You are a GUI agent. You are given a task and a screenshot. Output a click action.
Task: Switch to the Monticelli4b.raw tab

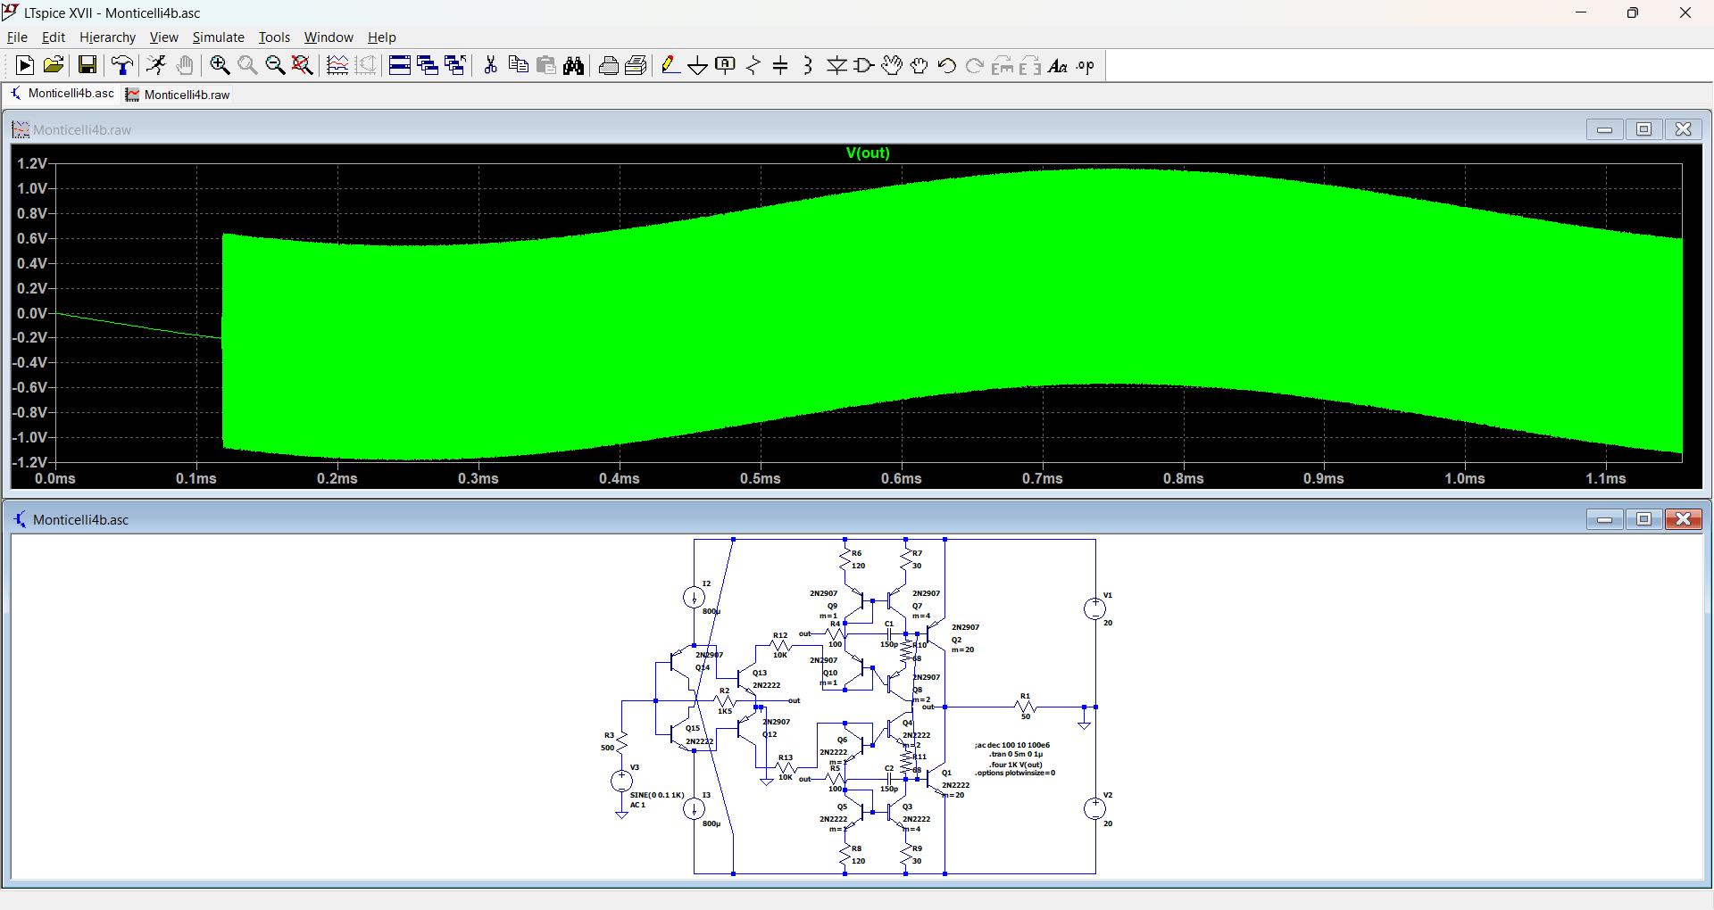point(178,95)
